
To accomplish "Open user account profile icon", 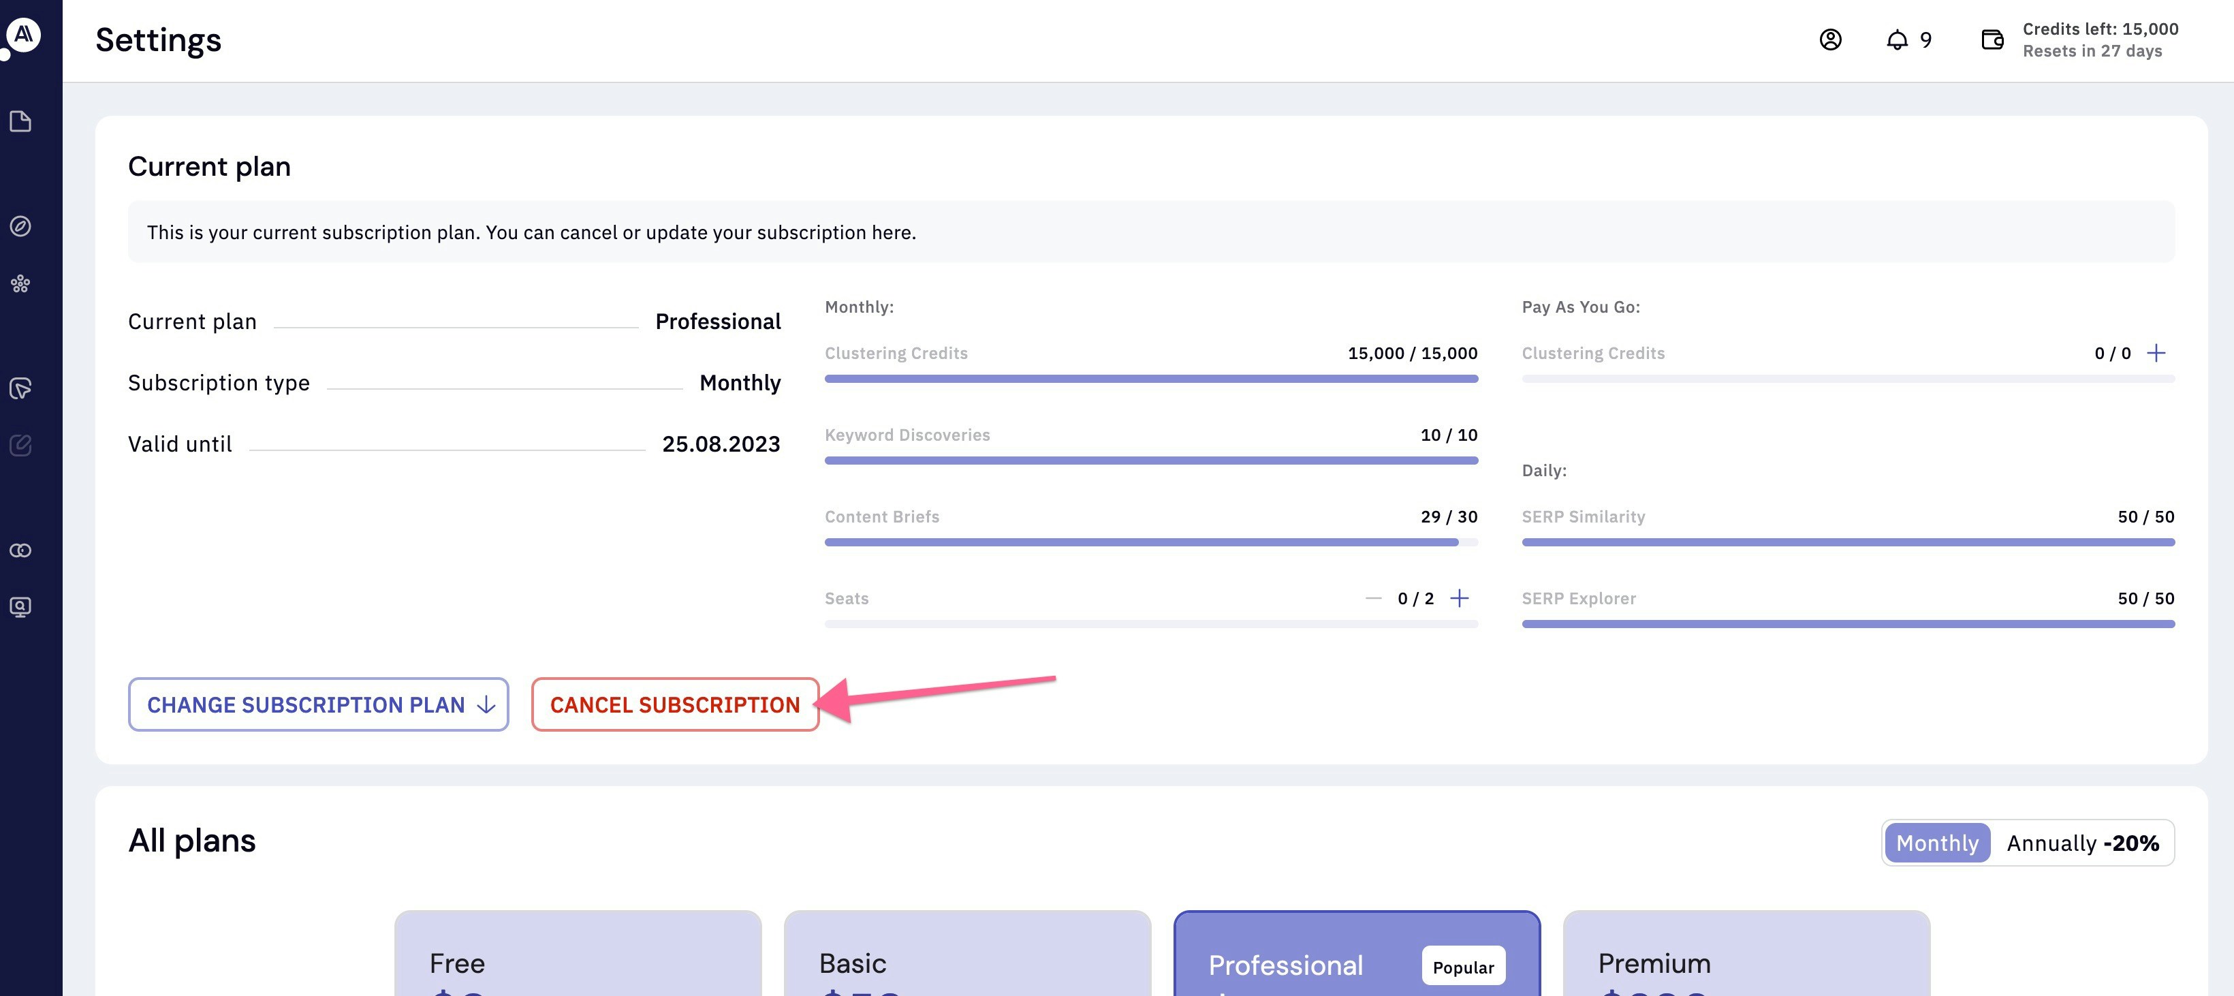I will coord(1830,40).
